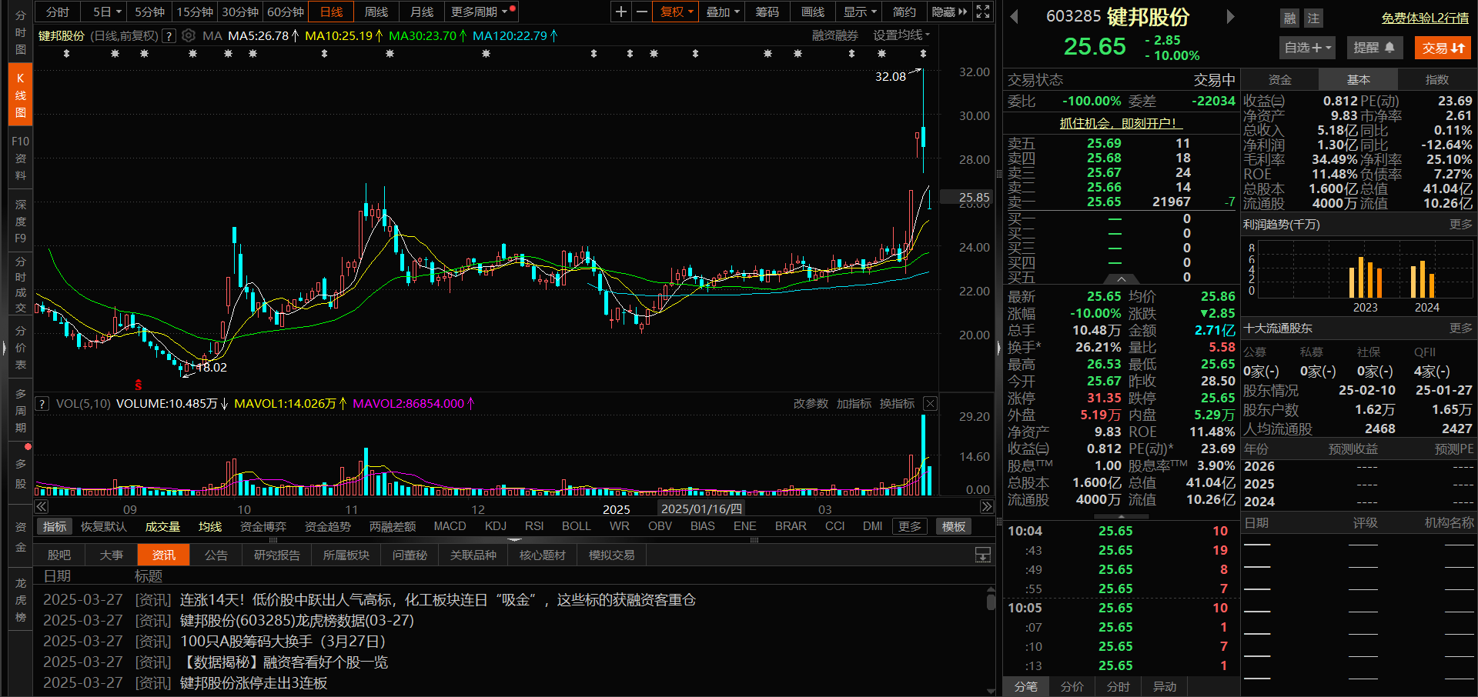Open 免费体验L2行情 link

pyautogui.click(x=1425, y=18)
